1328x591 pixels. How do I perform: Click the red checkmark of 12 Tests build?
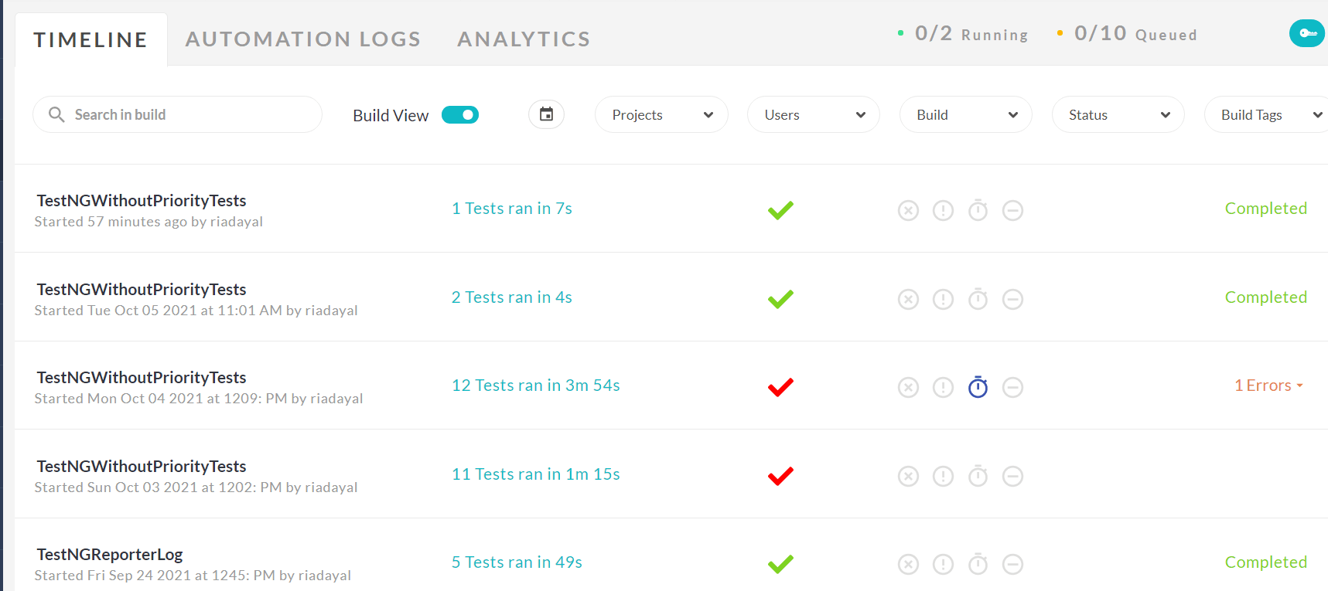(x=780, y=387)
